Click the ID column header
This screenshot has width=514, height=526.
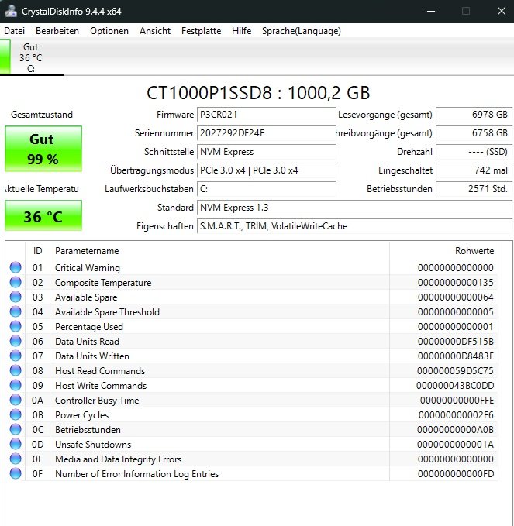[x=38, y=251]
